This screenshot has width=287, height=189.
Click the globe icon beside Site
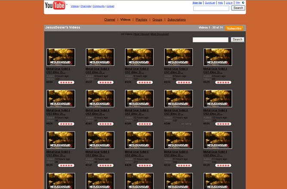(243, 3)
